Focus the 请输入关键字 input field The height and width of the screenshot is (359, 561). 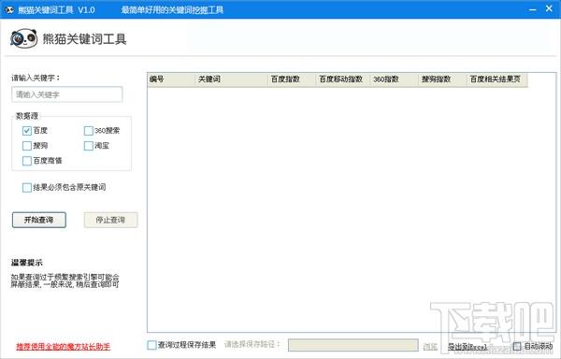pyautogui.click(x=67, y=94)
